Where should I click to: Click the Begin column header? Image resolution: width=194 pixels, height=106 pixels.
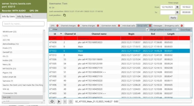click(x=131, y=34)
